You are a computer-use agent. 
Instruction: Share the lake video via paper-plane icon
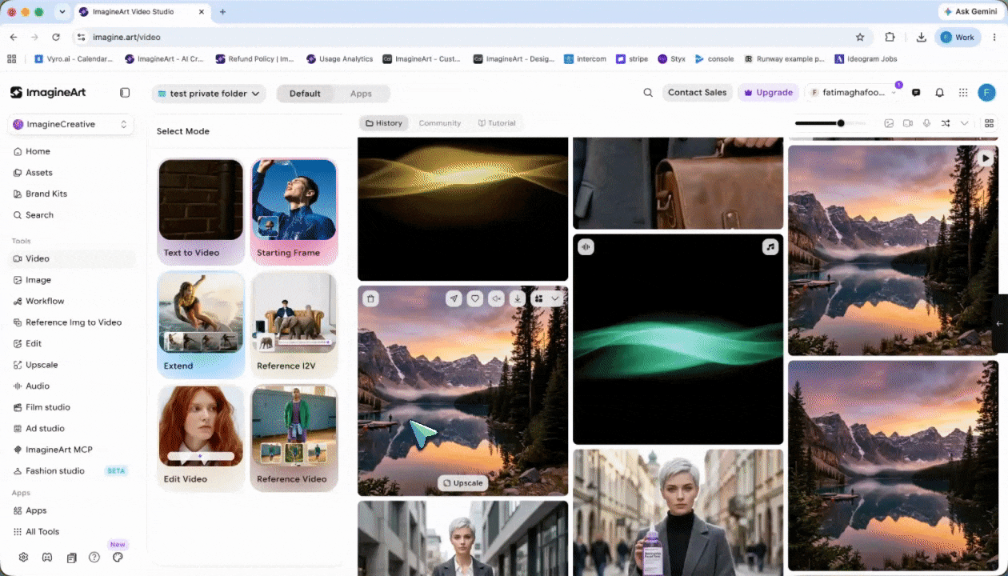[454, 298]
